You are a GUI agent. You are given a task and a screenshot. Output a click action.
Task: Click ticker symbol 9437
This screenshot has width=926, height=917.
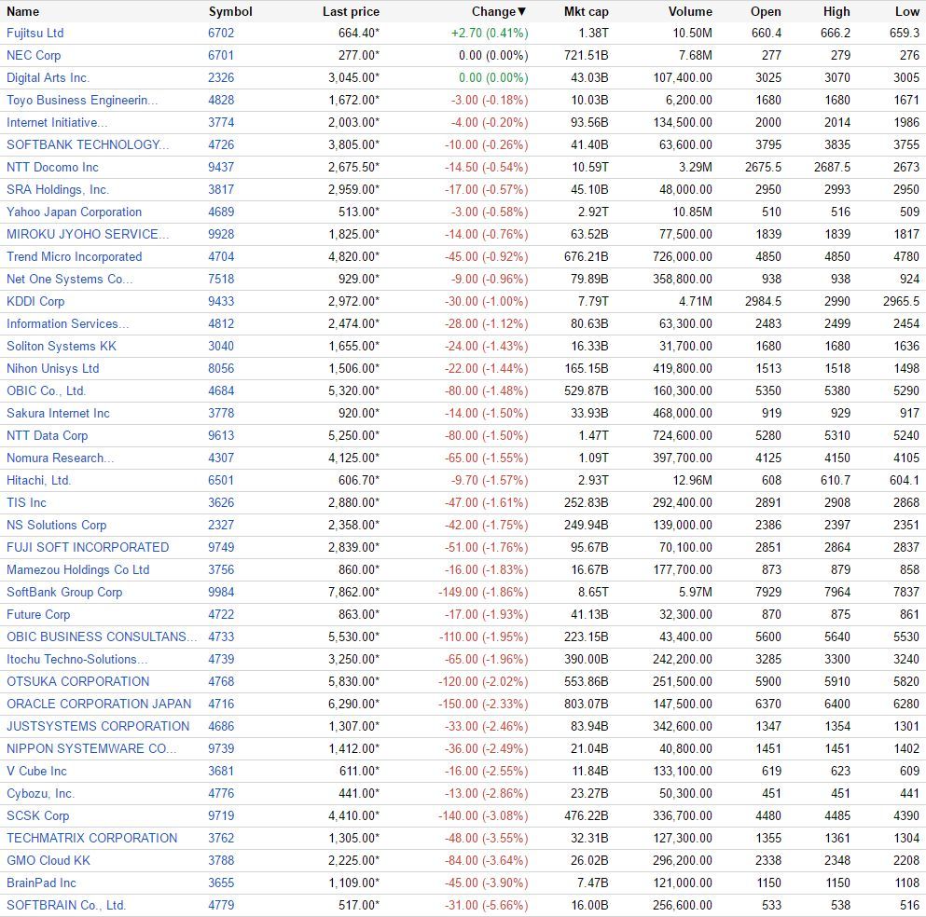tap(221, 168)
